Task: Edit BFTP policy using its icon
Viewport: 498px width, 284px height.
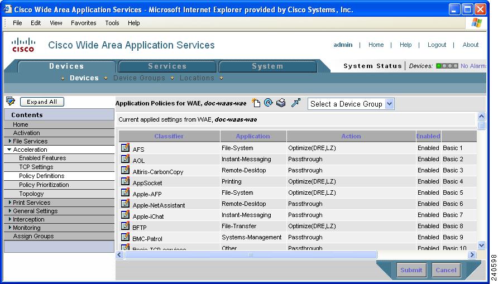Action: (125, 226)
